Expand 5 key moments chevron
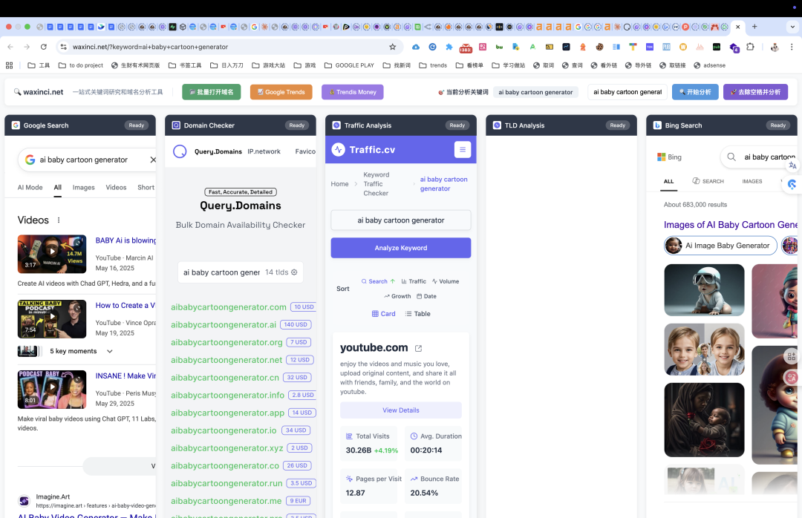 [109, 351]
